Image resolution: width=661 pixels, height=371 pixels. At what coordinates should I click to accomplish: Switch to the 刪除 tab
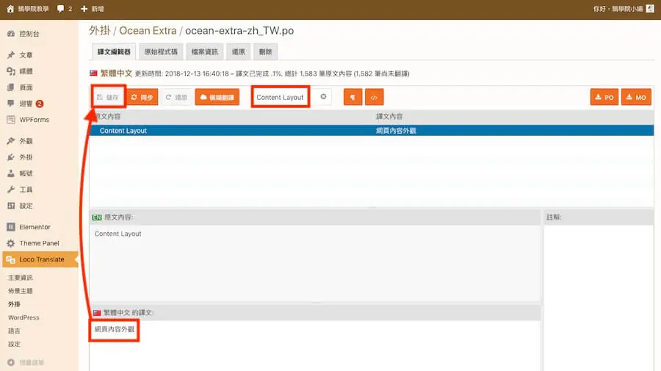(x=266, y=52)
